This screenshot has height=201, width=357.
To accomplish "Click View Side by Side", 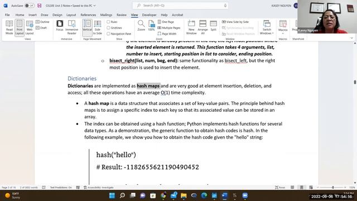I will click(235, 22).
